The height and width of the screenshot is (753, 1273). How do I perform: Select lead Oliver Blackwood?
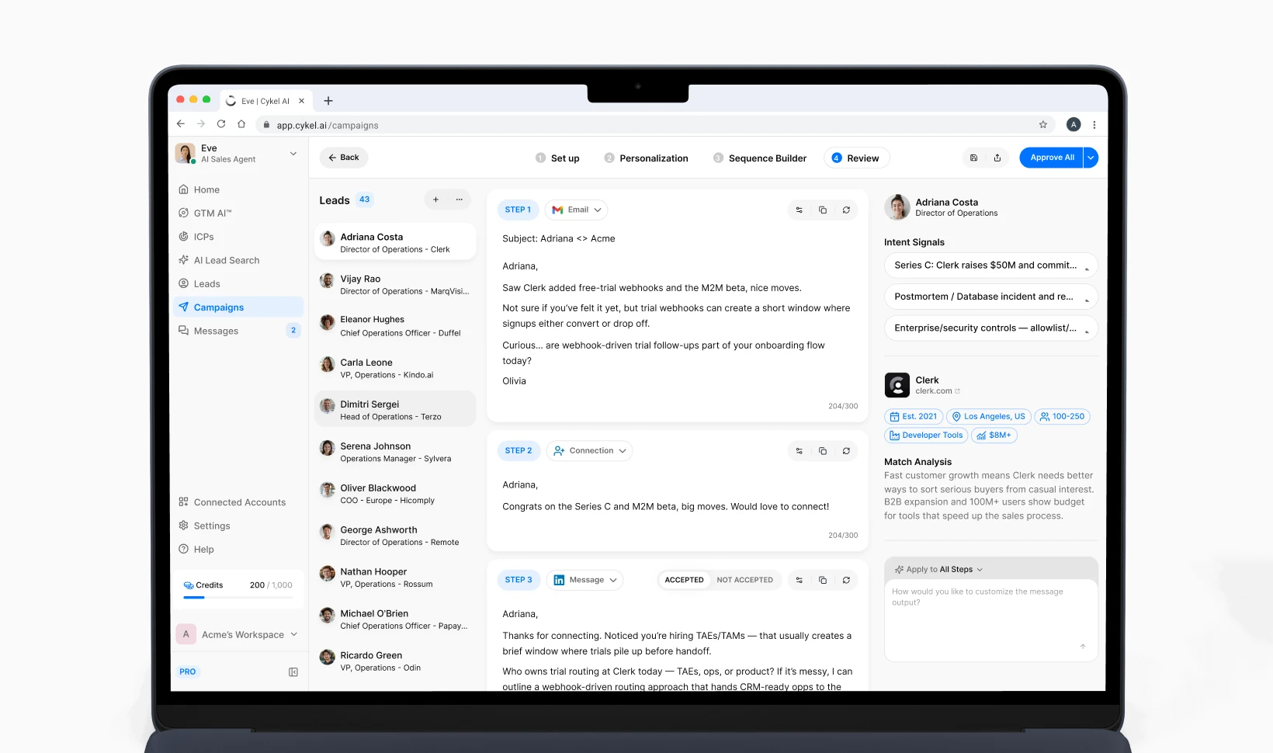click(396, 494)
